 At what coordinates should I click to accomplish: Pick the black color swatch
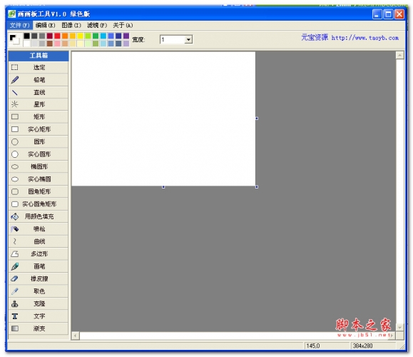tap(26, 36)
